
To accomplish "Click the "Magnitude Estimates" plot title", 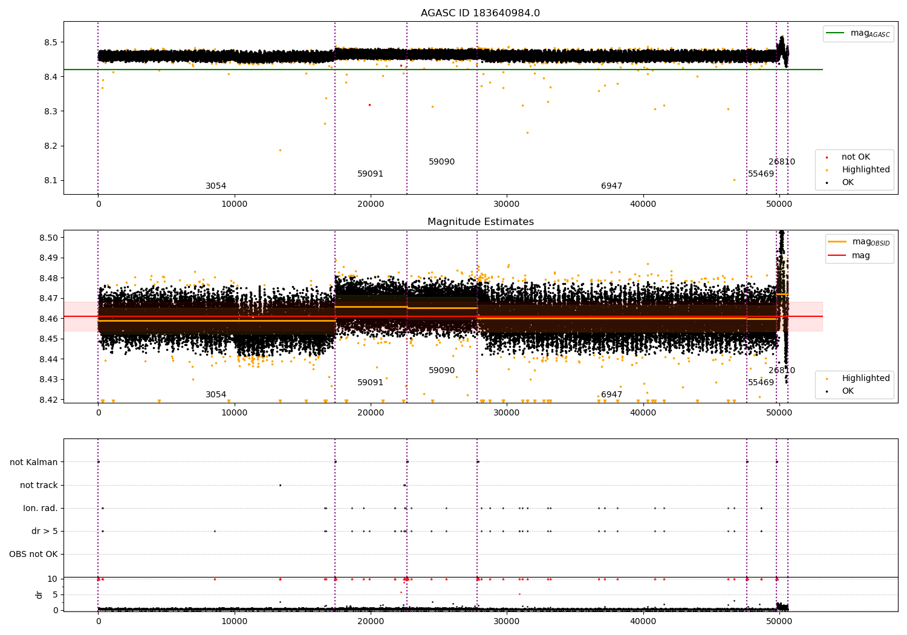I will click(480, 222).
